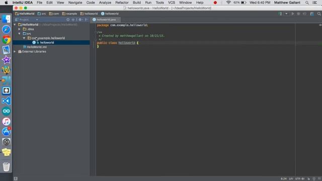Open Arduino from the dock
The width and height of the screenshot is (322, 181).
pos(6,111)
